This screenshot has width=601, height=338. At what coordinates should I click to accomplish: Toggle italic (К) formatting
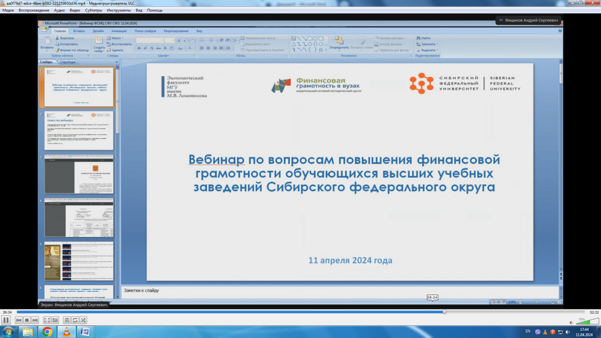coord(146,48)
